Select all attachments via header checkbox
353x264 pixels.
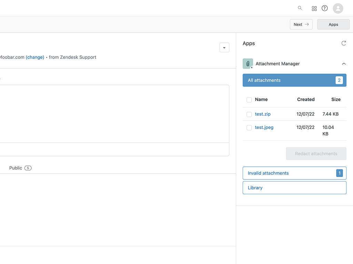tap(249, 100)
